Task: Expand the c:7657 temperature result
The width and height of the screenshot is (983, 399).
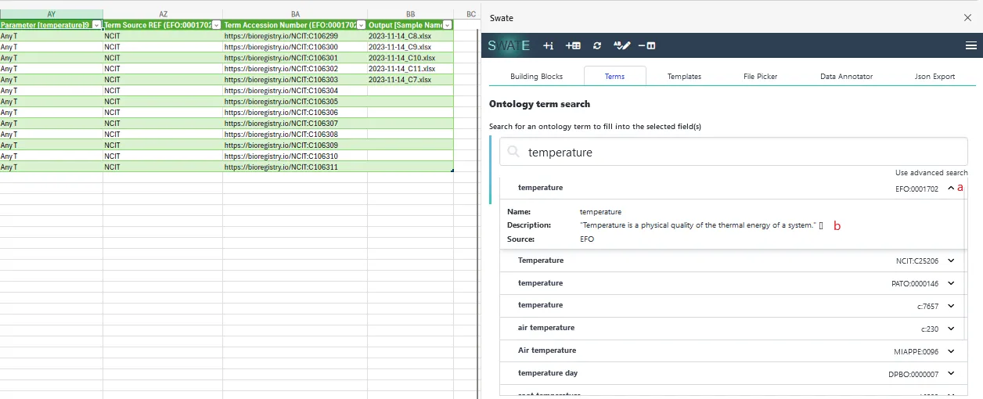Action: 951,306
